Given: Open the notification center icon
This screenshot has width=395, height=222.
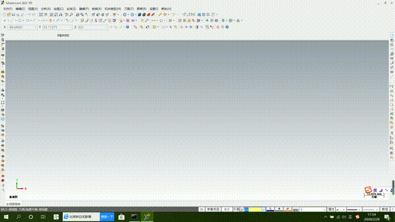Looking at the screenshot, I should click(387, 216).
